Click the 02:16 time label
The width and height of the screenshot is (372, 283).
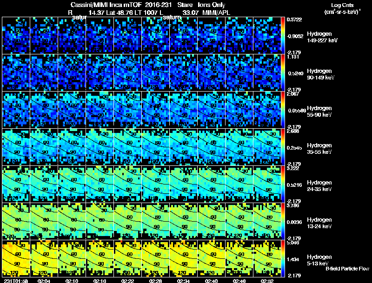(x=100, y=281)
